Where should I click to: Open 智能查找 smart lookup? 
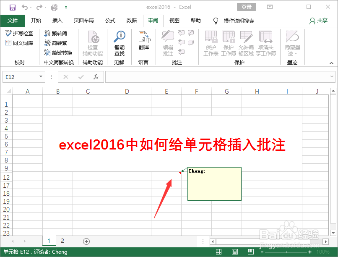(120, 43)
